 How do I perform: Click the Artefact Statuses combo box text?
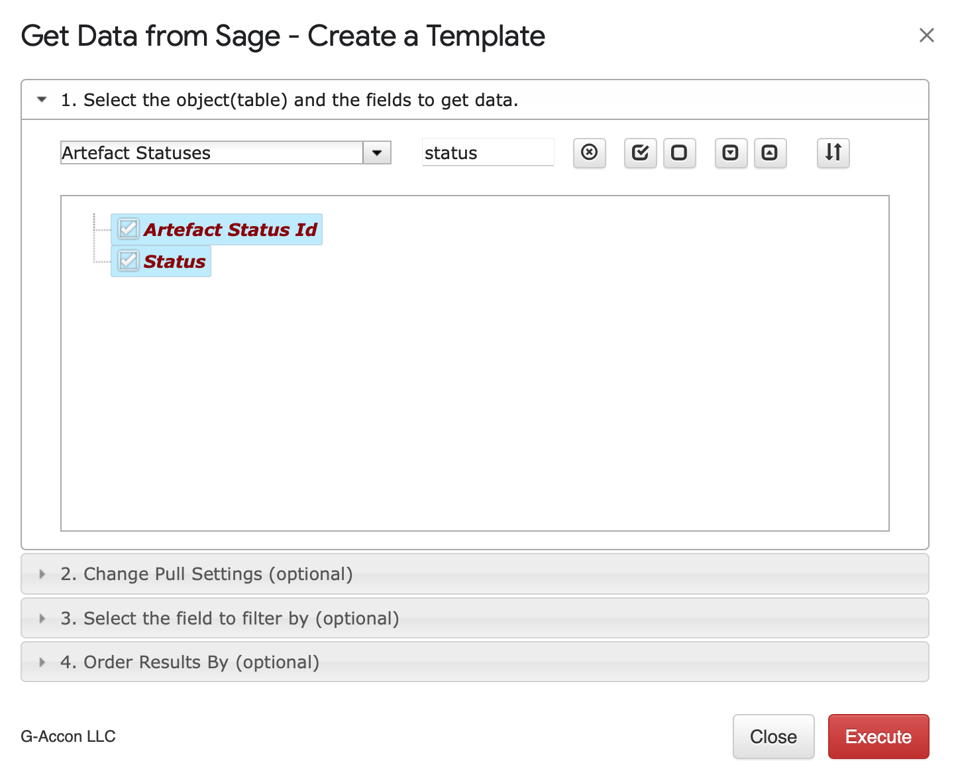(211, 153)
